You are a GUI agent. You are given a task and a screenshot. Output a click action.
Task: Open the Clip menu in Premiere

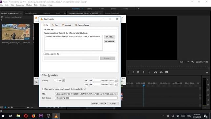pyautogui.click(x=12, y=5)
